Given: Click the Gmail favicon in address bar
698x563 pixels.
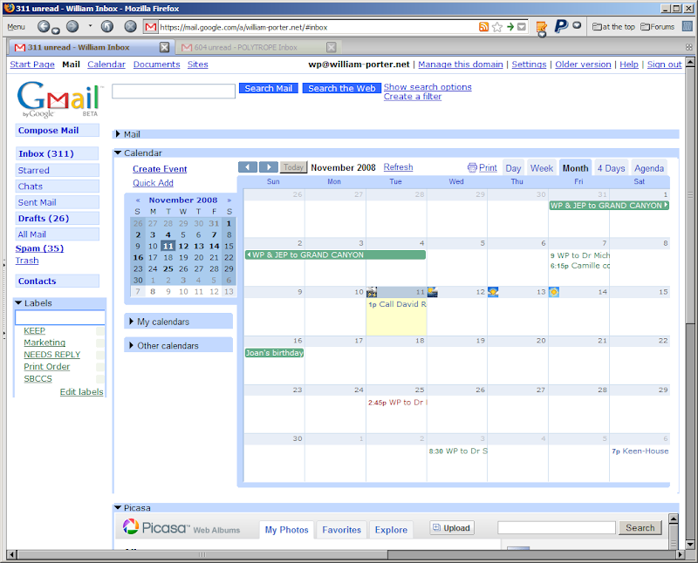Looking at the screenshot, I should point(151,27).
